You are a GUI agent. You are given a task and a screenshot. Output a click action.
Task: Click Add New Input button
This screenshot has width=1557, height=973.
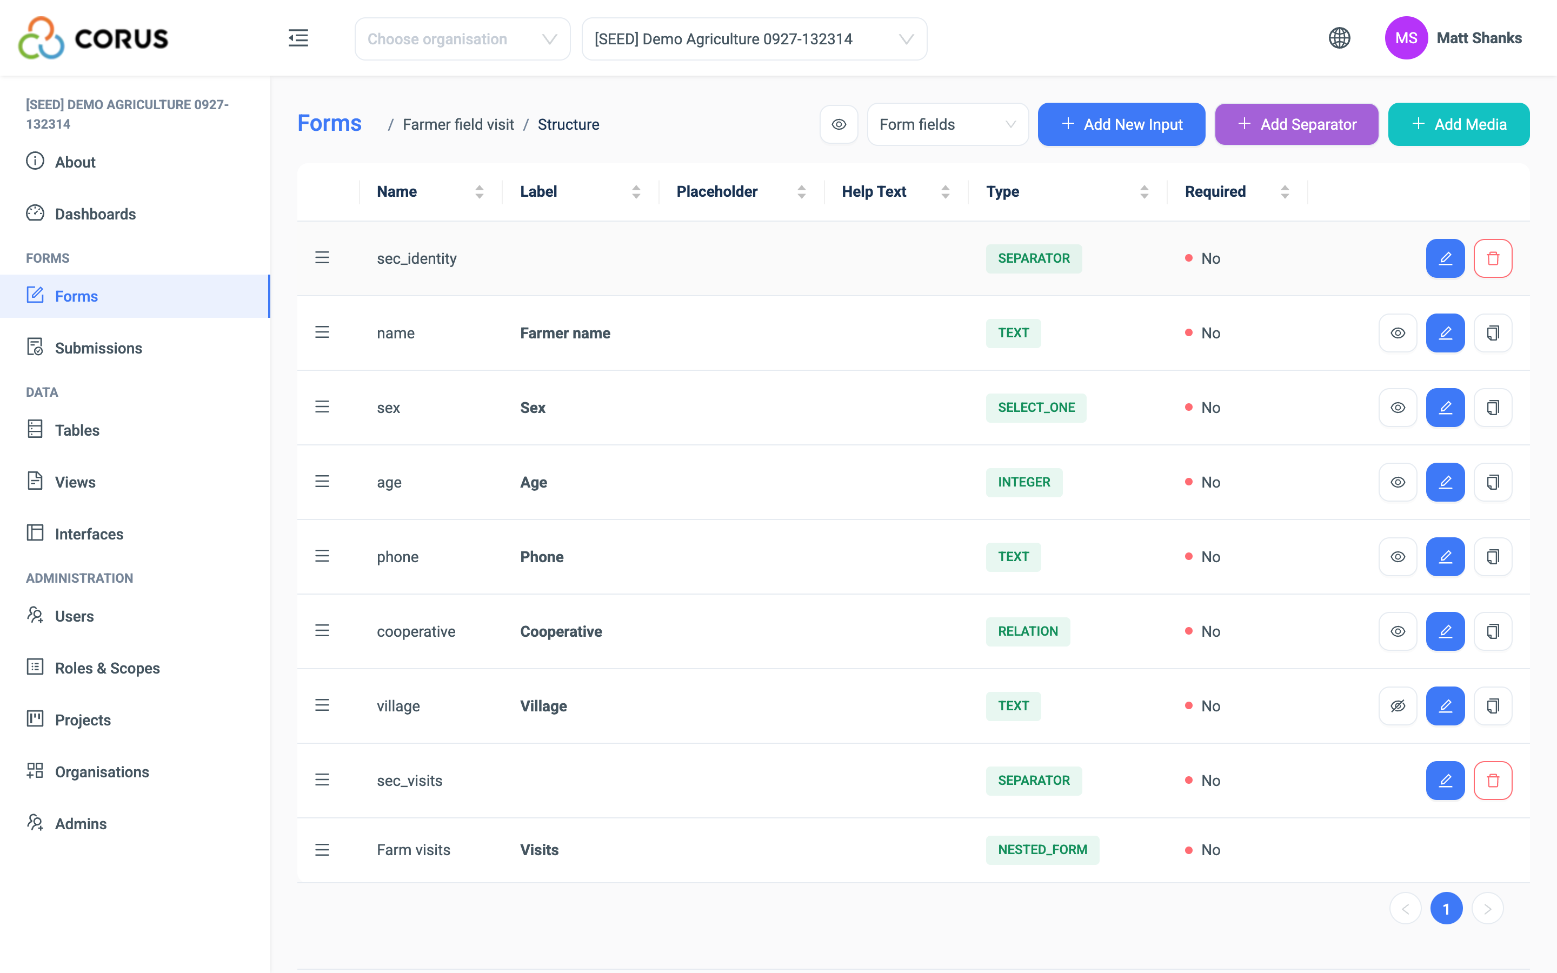pos(1121,124)
